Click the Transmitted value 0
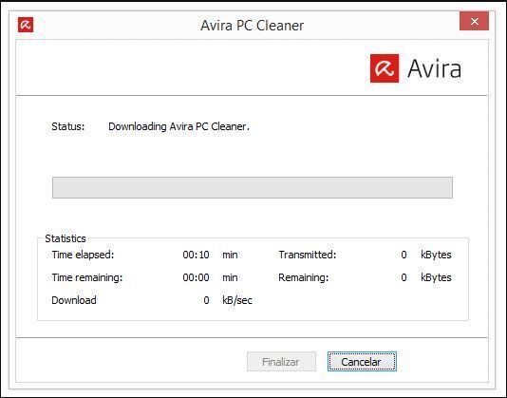Viewport: 507px width, 398px height. coord(404,255)
